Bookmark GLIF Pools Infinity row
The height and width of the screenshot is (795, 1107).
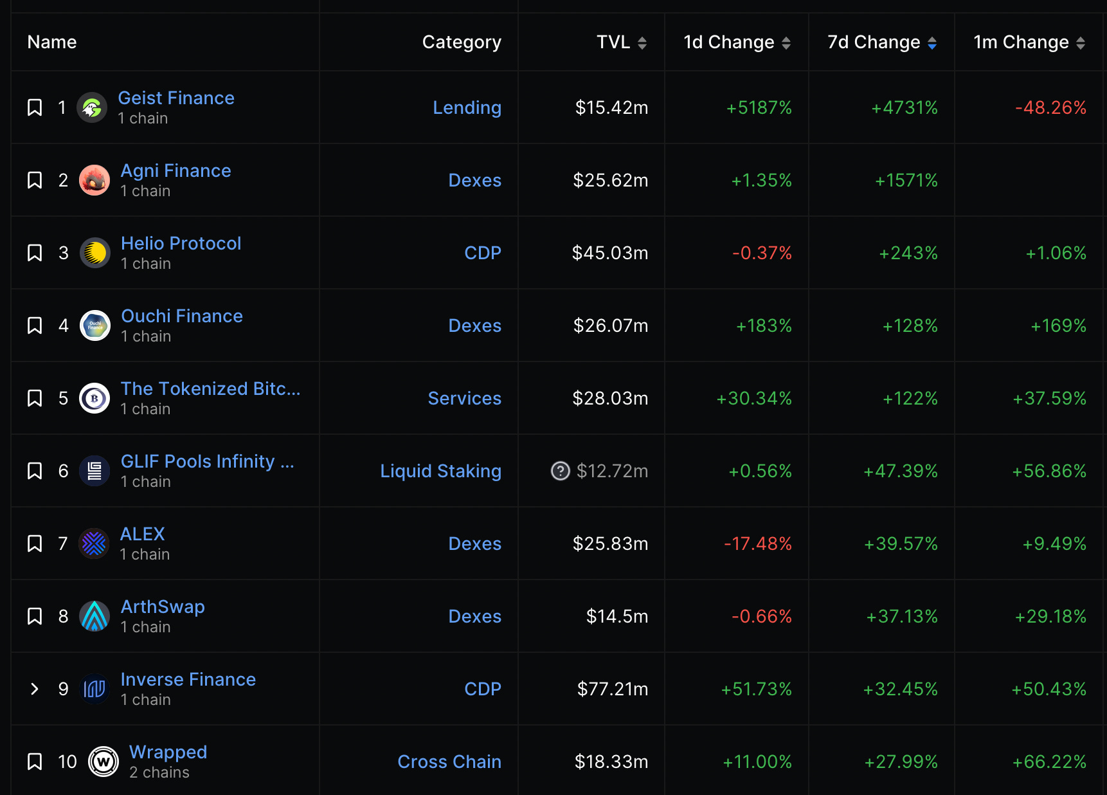(x=35, y=471)
